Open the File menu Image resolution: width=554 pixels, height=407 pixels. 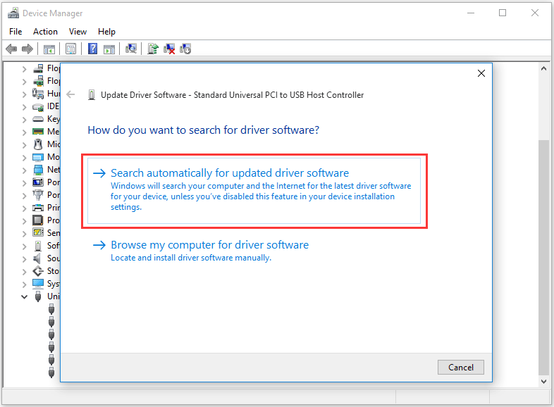pos(16,32)
